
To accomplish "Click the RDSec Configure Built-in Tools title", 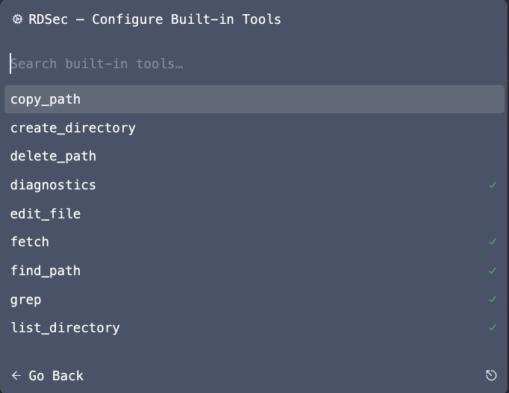I will point(154,19).
